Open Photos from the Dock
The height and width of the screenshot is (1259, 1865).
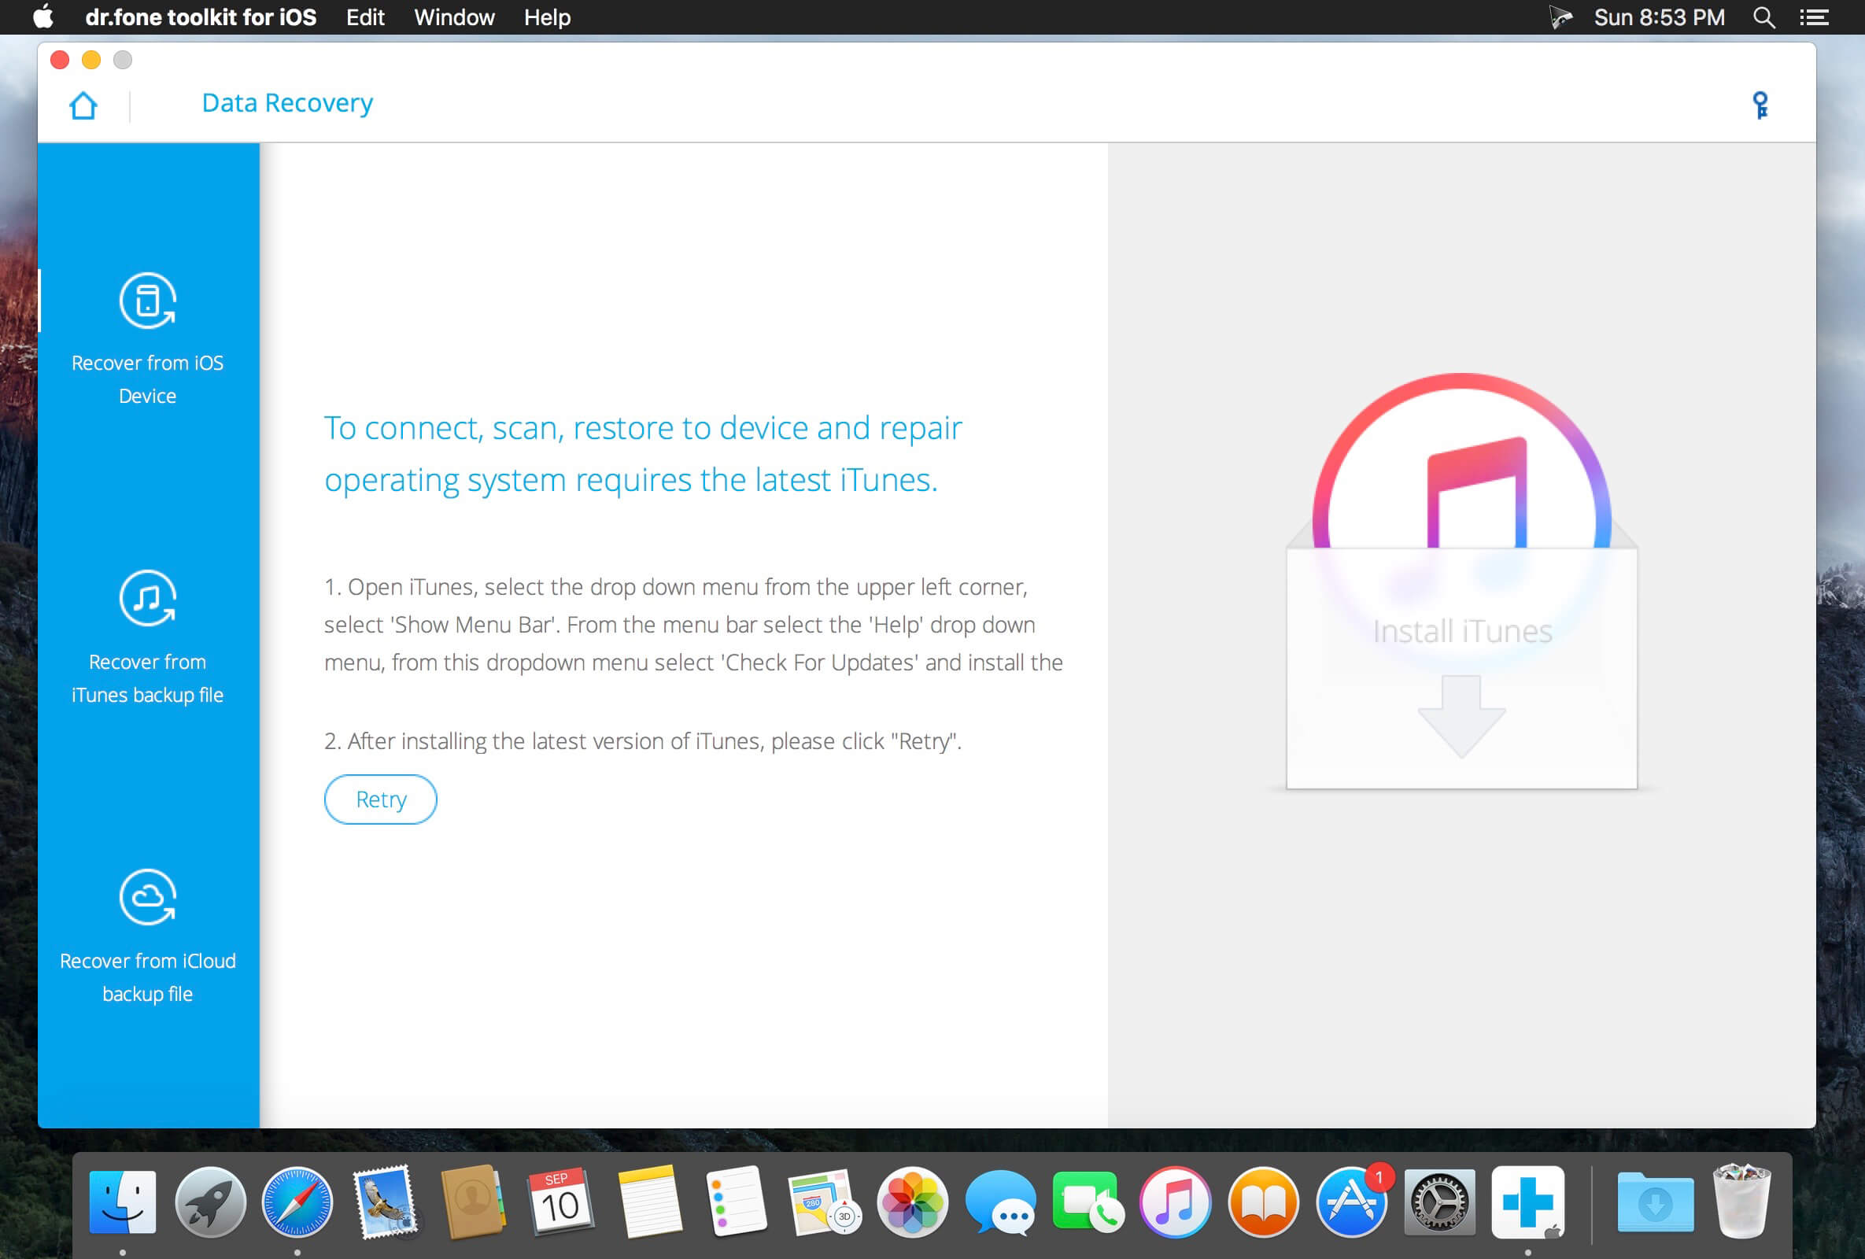tap(913, 1202)
